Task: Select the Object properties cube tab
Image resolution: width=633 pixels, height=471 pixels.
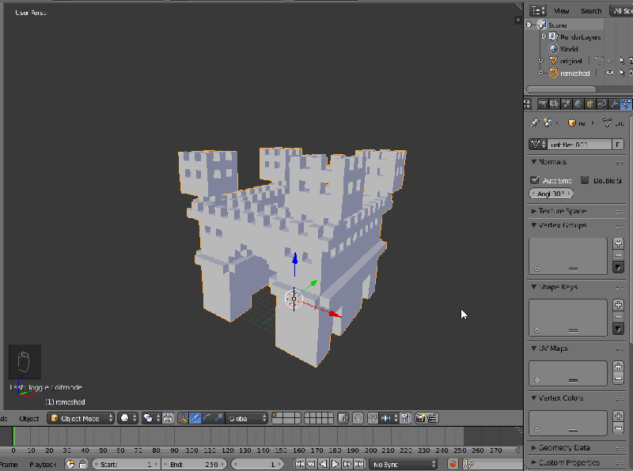Action: [589, 104]
